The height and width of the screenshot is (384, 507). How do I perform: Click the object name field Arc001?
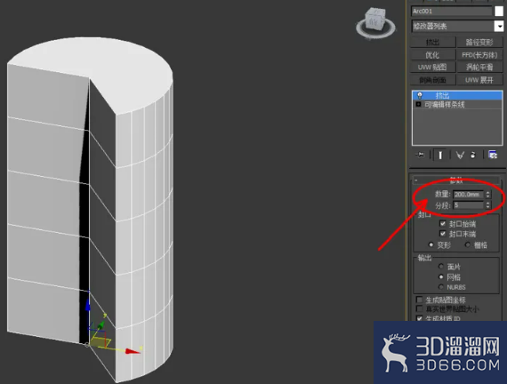pos(451,12)
